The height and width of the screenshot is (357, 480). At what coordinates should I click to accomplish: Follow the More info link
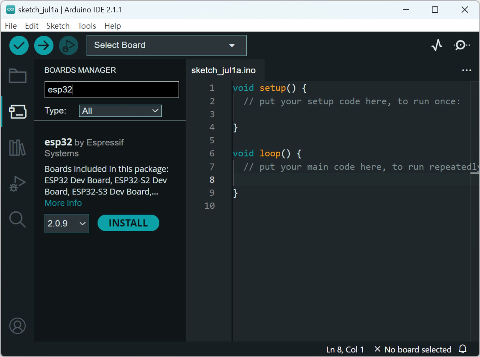coord(63,203)
